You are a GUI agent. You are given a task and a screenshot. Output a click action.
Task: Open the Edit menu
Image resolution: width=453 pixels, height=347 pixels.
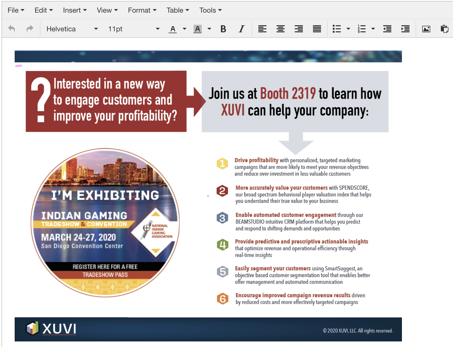[44, 10]
